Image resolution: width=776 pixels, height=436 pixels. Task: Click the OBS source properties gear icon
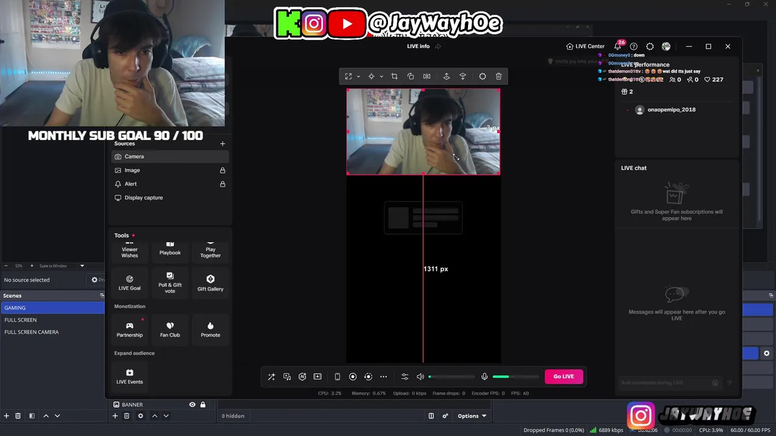[141, 416]
